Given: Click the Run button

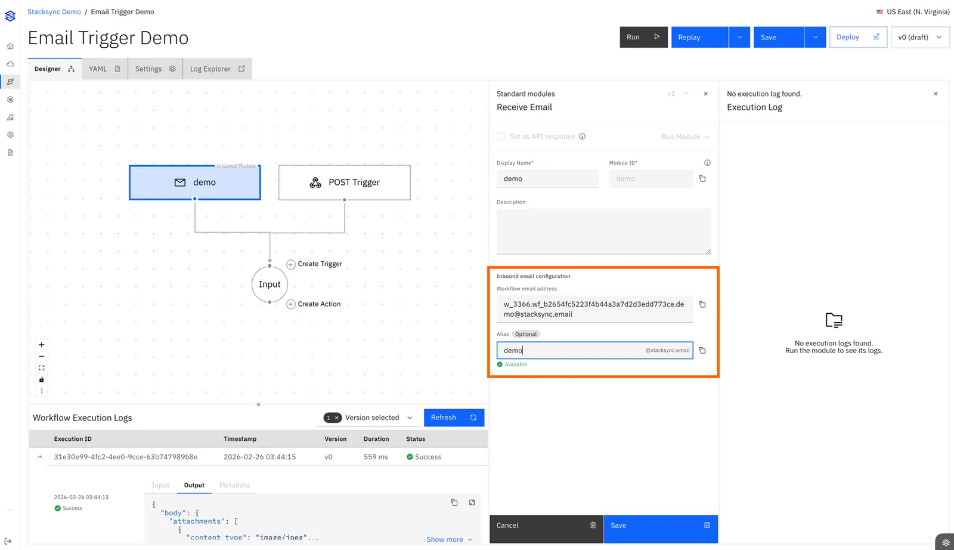Looking at the screenshot, I should pos(643,37).
